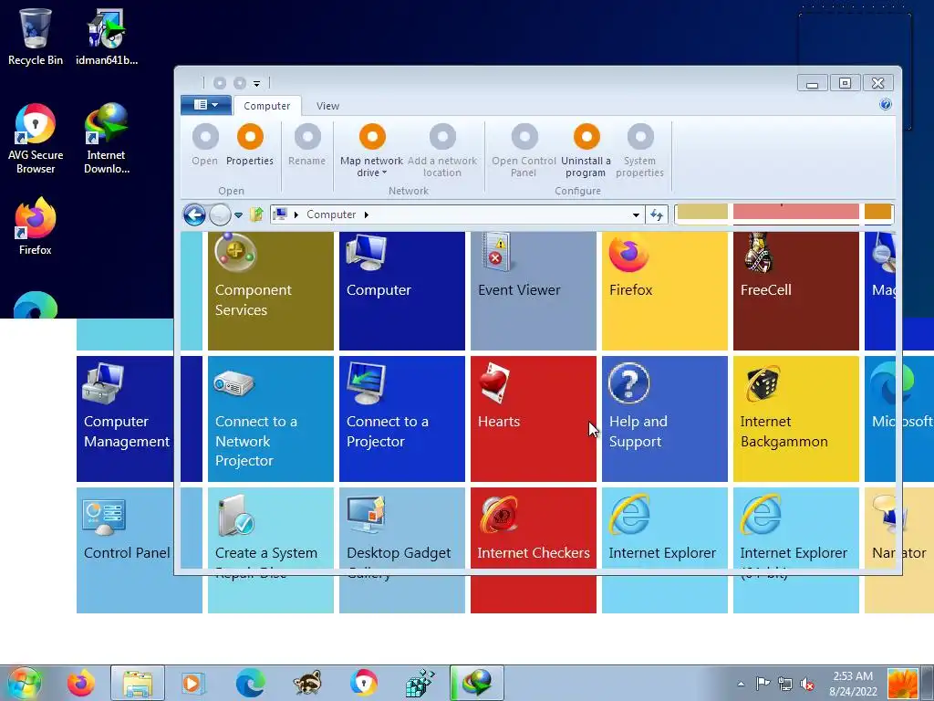Open the Recycle Bin desktop icon
The image size is (934, 701).
click(36, 37)
